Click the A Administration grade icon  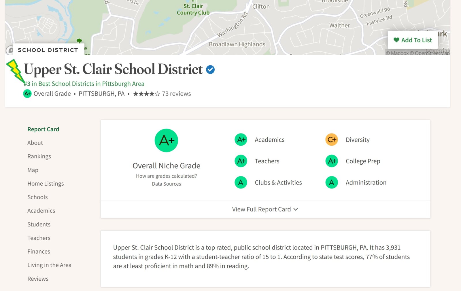[x=332, y=182]
